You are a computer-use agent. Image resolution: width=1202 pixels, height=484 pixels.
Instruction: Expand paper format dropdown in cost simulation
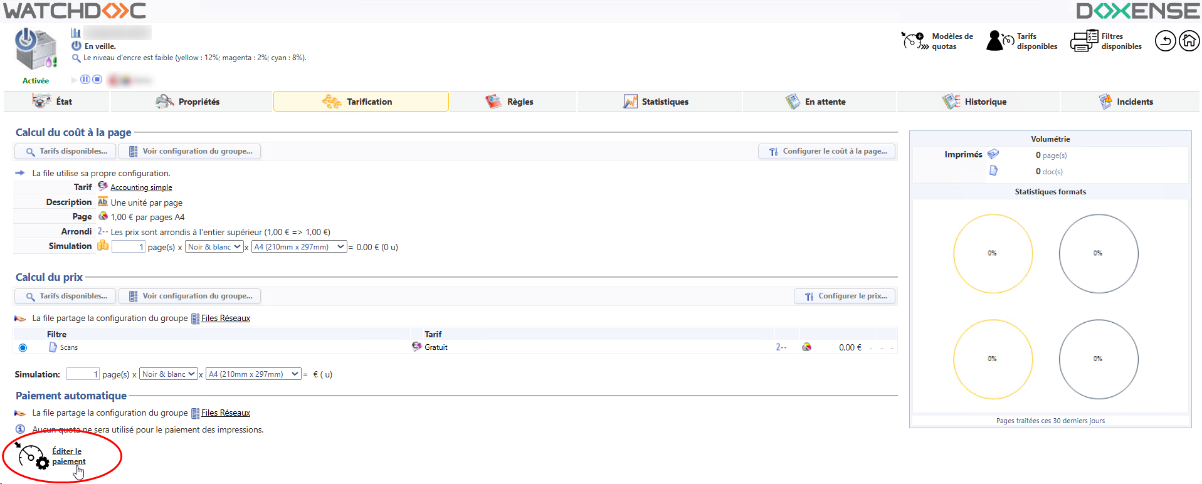point(298,247)
